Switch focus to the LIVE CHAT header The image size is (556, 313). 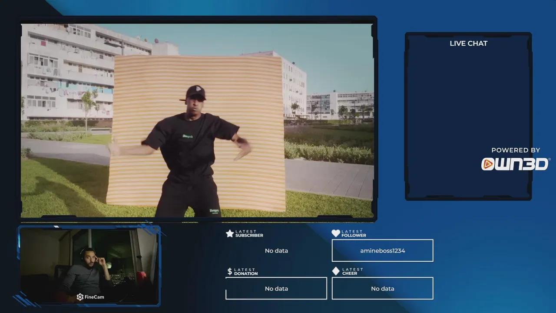click(468, 43)
